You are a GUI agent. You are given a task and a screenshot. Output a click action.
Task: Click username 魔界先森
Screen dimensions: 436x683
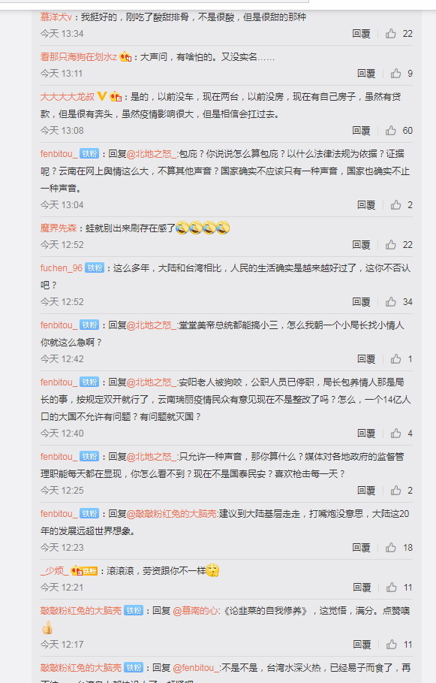pos(59,228)
